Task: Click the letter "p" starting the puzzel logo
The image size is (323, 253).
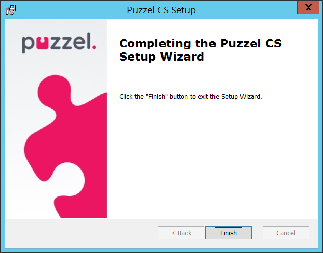Action: (x=28, y=45)
